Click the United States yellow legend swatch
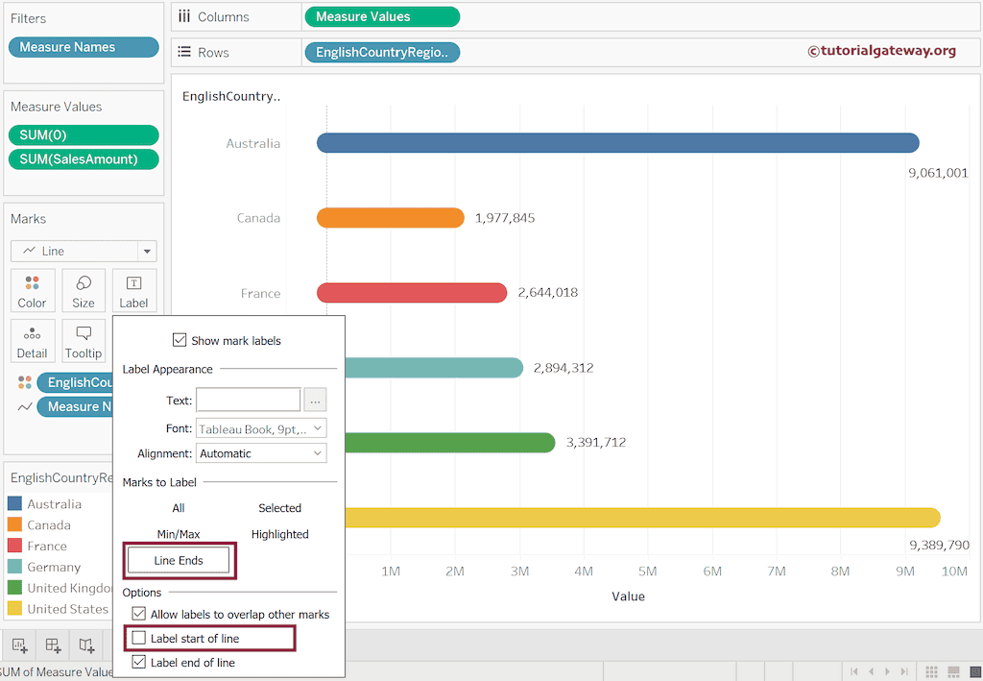983x681 pixels. tap(15, 608)
